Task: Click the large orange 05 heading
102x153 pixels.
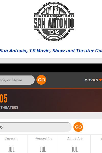Action: (x=4, y=98)
